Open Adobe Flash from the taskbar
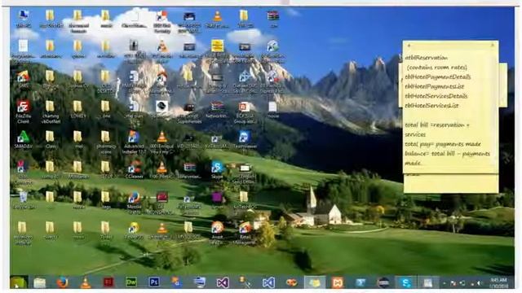Screen dimensions: 522x293 (x=108, y=282)
